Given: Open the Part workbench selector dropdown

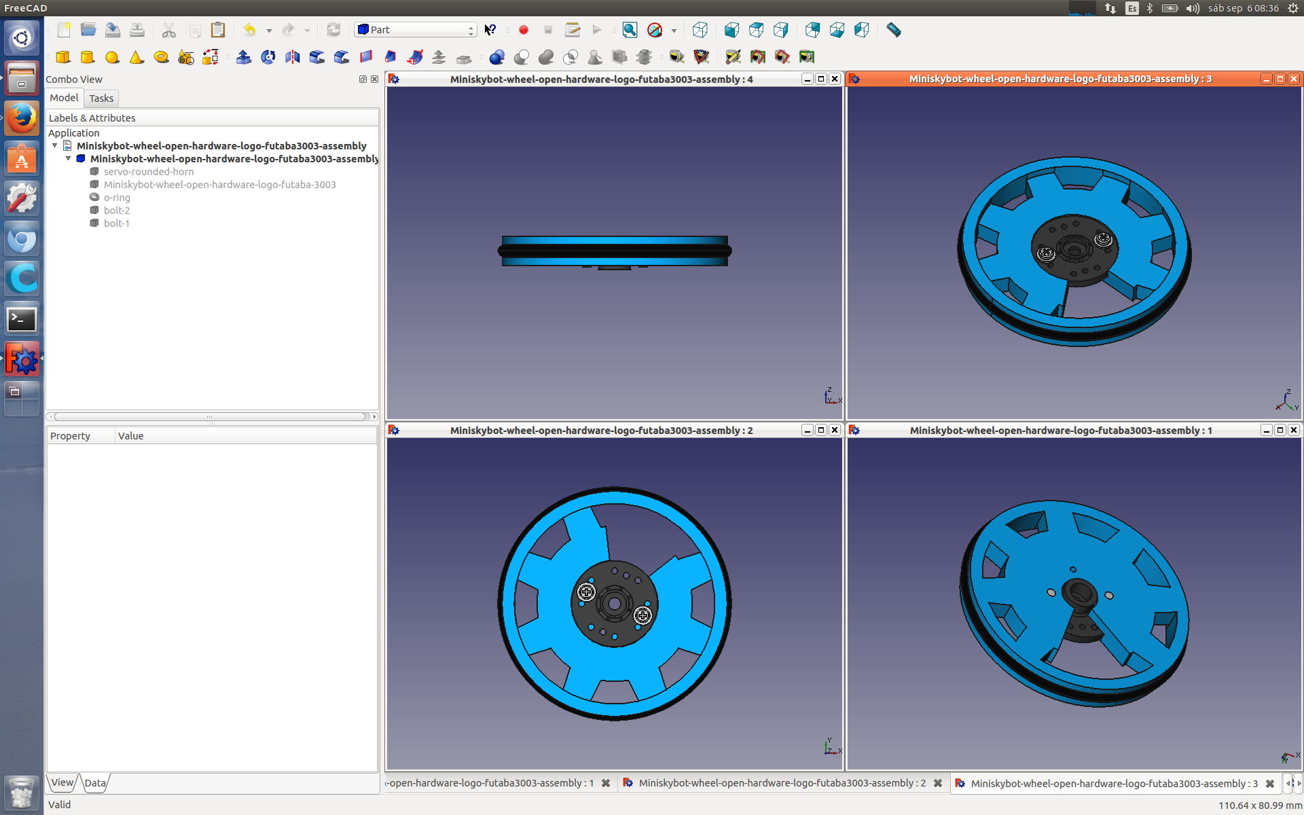Looking at the screenshot, I should [416, 30].
